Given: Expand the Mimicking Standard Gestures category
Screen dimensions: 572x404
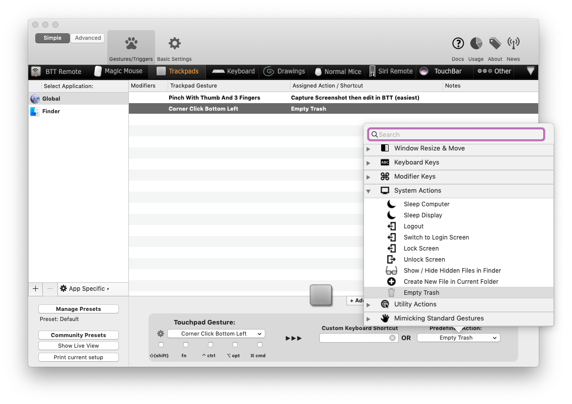Looking at the screenshot, I should point(369,319).
